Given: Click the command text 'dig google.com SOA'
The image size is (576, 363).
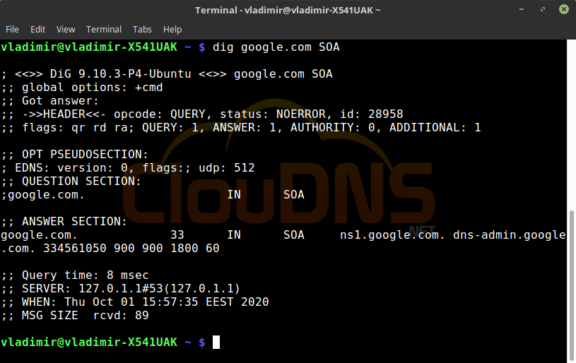Looking at the screenshot, I should [276, 47].
